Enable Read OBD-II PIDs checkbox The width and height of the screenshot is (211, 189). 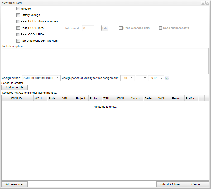point(18,34)
